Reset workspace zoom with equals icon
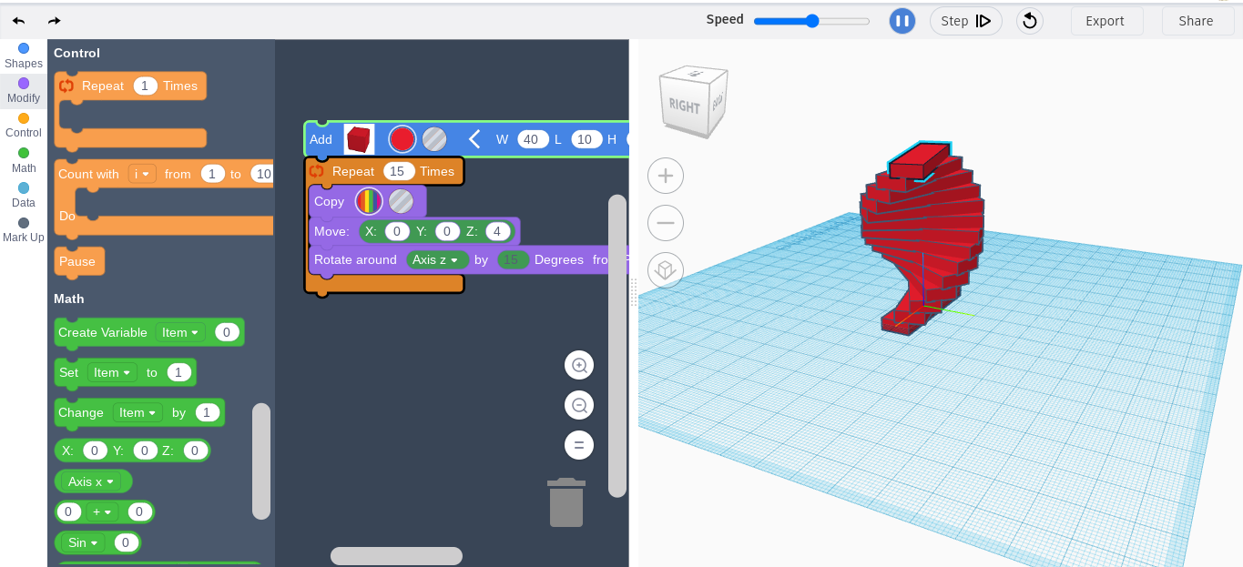 pos(578,445)
